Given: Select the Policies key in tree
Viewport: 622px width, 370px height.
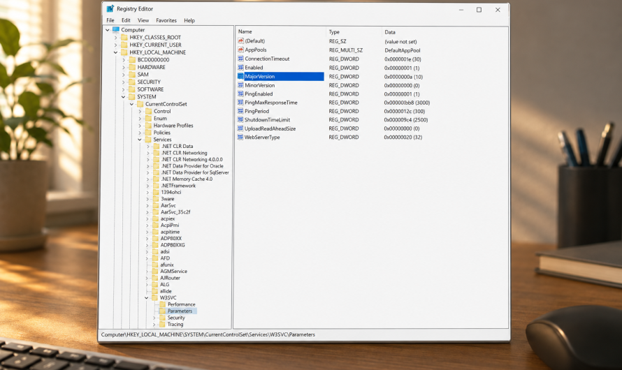Looking at the screenshot, I should point(162,133).
